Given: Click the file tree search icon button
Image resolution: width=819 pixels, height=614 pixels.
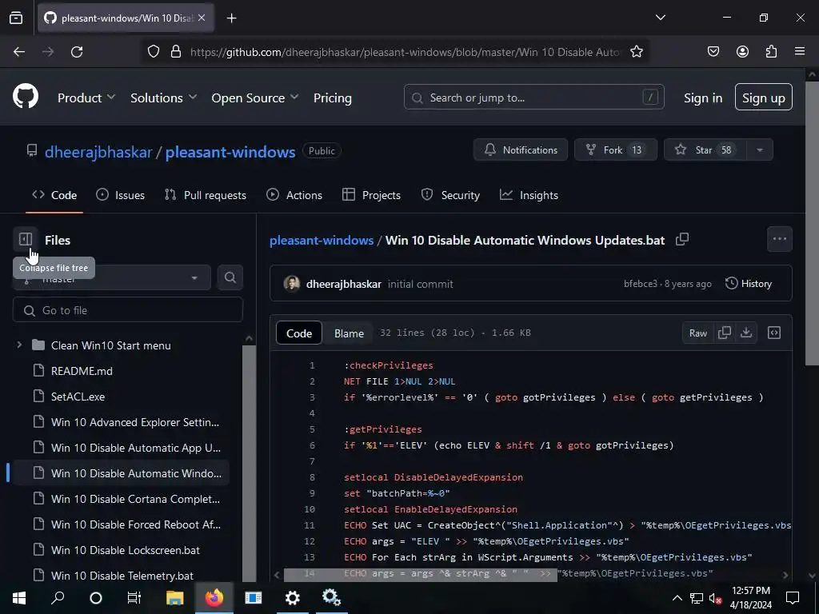Looking at the screenshot, I should click(230, 277).
